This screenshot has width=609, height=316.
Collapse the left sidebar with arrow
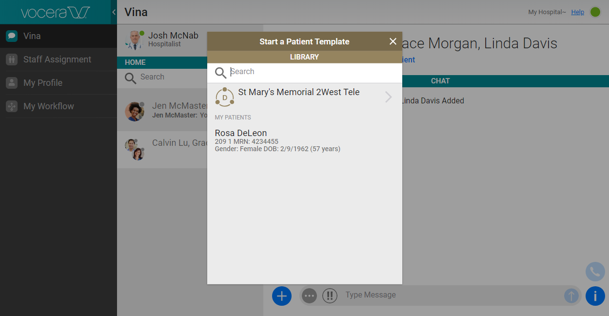114,12
